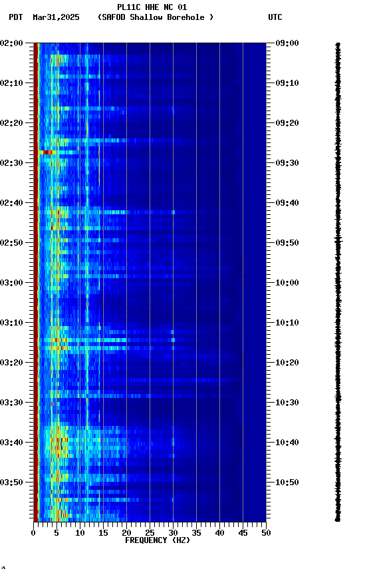Click the 45 Hz axis tick label

[243, 533]
